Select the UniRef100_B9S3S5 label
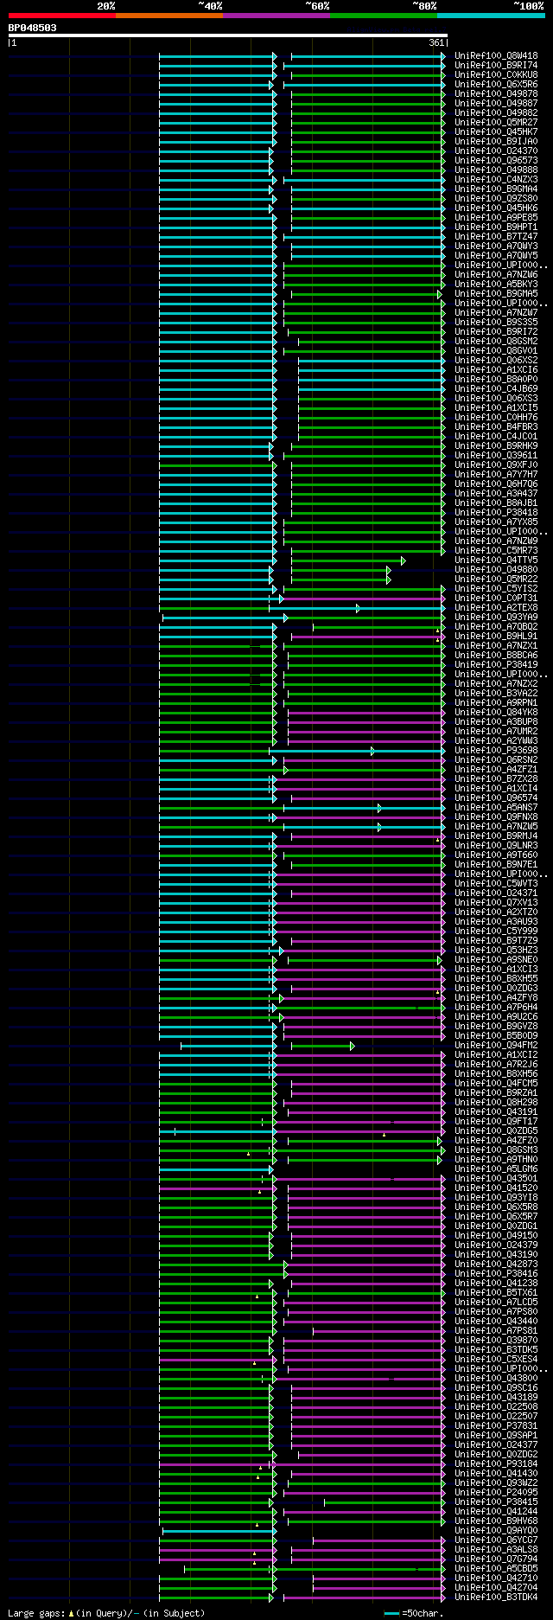The height and width of the screenshot is (1620, 553). click(x=496, y=323)
